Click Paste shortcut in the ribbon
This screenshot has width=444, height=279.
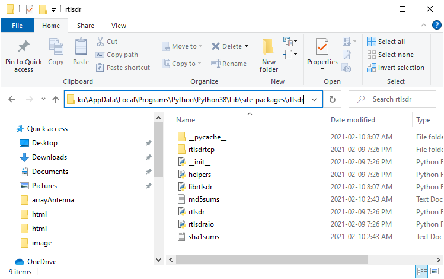[x=123, y=68]
